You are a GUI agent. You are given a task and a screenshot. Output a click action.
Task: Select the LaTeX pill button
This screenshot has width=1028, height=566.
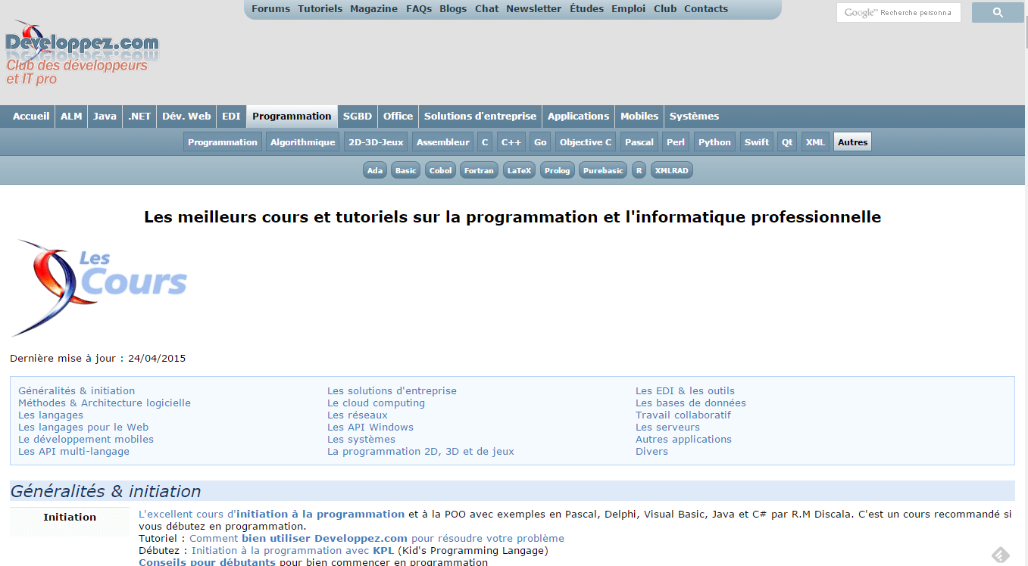519,171
